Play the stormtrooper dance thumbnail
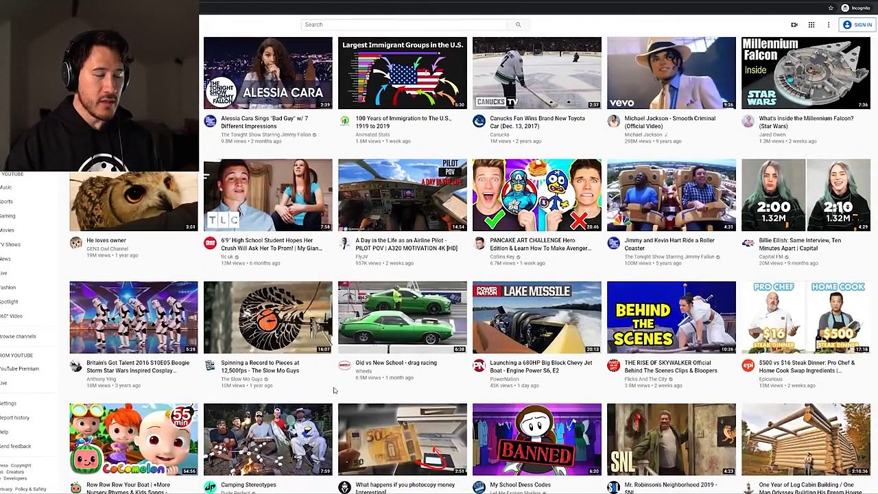This screenshot has height=494, width=878. [133, 318]
